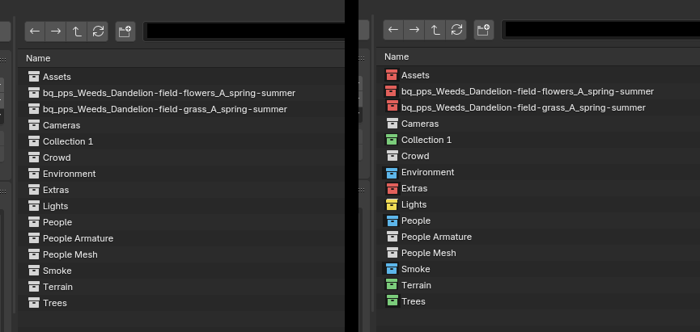Image resolution: width=700 pixels, height=332 pixels.
Task: Click red icon of Dandelion-field-flowers collection in right list
Action: click(391, 91)
